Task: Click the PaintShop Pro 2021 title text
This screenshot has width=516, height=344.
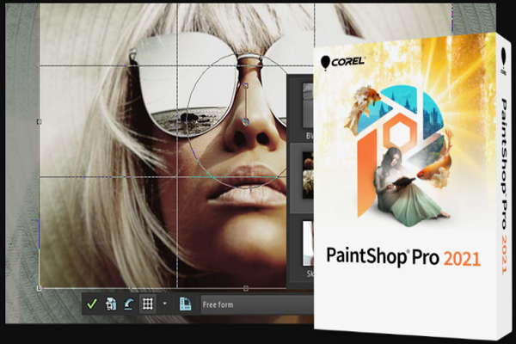Action: click(403, 257)
